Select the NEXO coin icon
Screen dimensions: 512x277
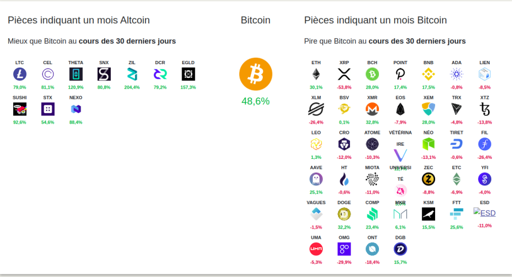76,109
